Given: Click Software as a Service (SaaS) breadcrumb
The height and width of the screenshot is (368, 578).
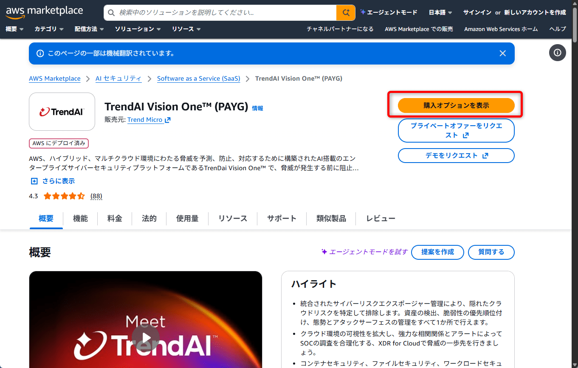Looking at the screenshot, I should [x=199, y=79].
